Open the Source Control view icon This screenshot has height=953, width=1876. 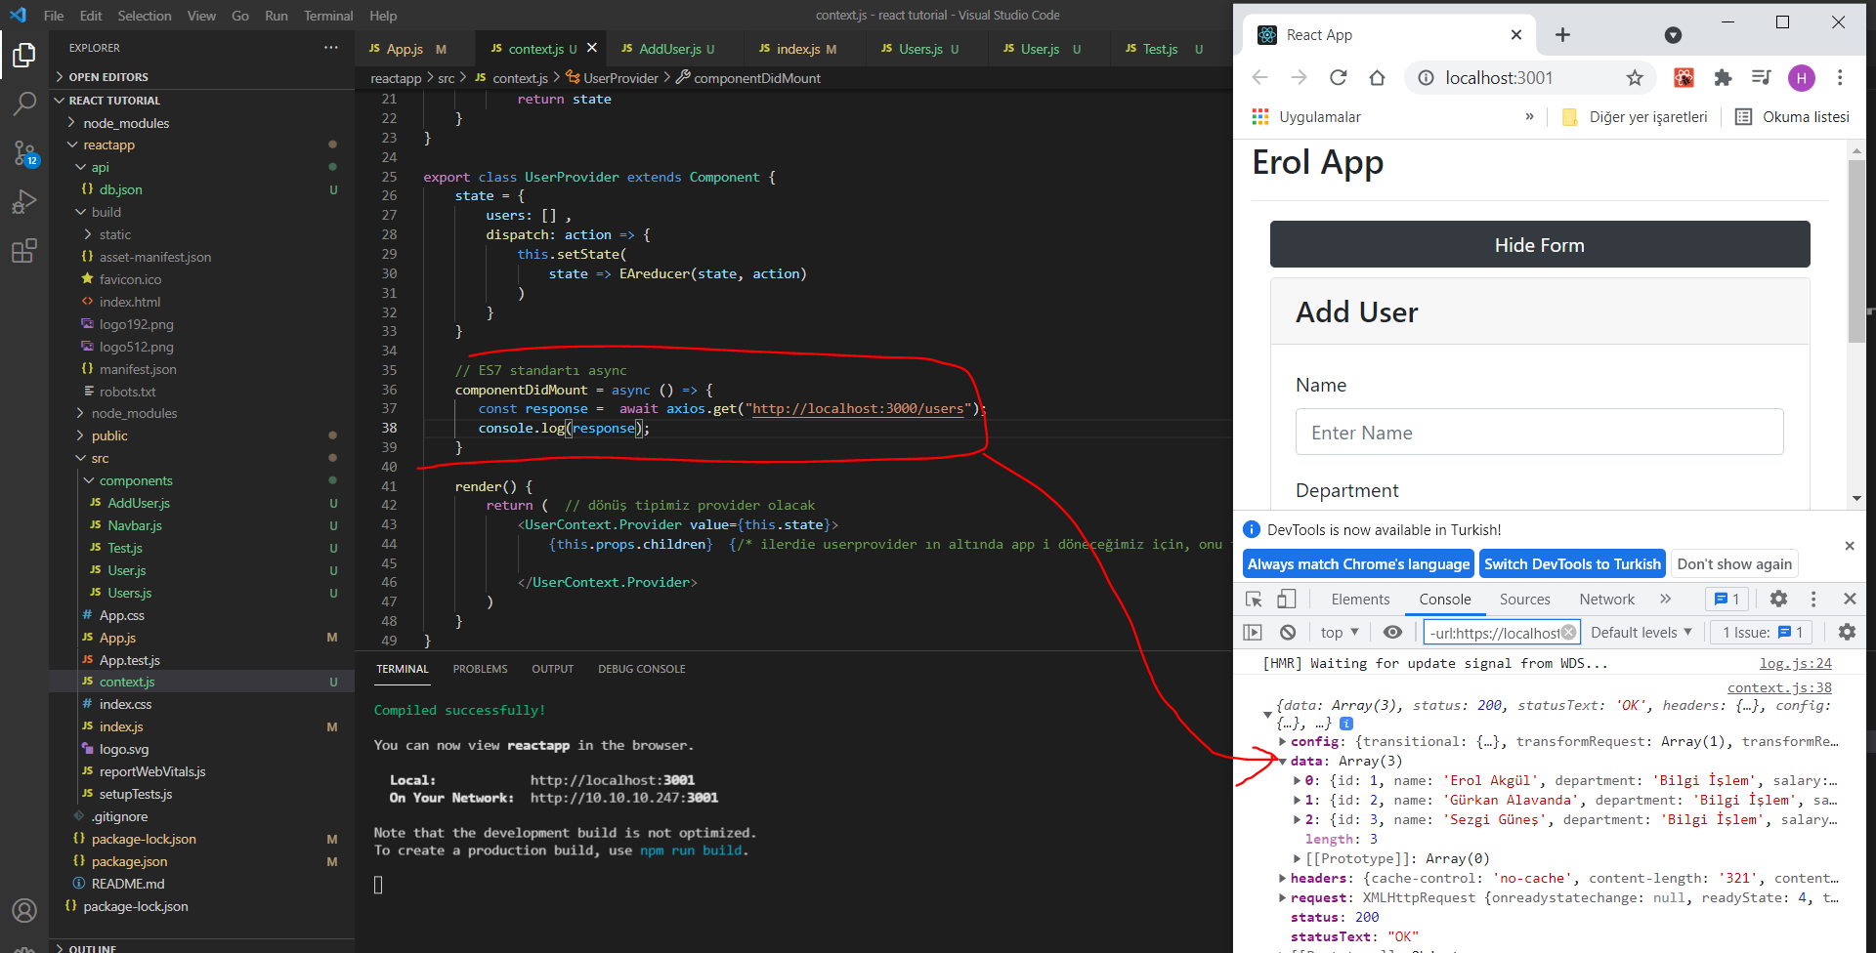point(24,153)
